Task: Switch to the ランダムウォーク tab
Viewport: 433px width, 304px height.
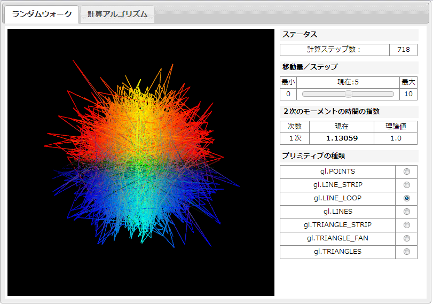Action: tap(42, 14)
